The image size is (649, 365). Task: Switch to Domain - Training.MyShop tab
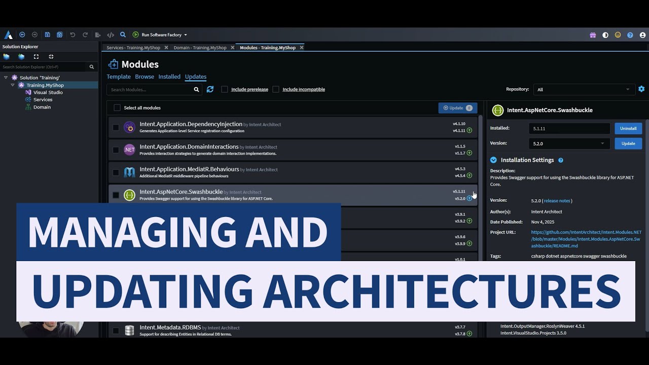(x=200, y=48)
